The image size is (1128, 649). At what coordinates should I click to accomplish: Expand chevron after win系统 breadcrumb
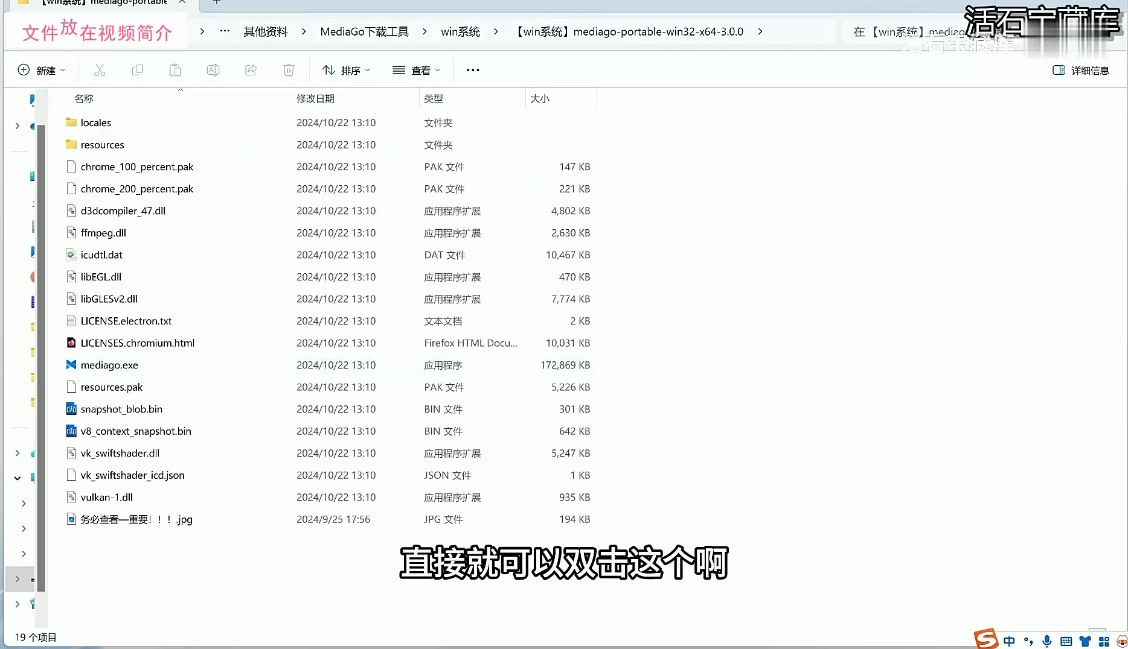coord(496,31)
